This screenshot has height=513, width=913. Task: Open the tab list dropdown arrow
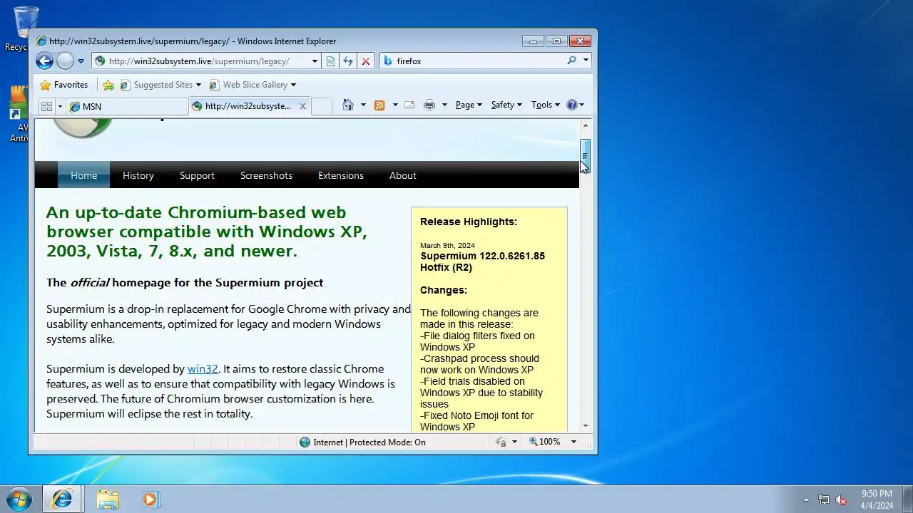[60, 106]
